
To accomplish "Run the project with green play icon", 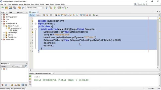I will pos(55,8).
